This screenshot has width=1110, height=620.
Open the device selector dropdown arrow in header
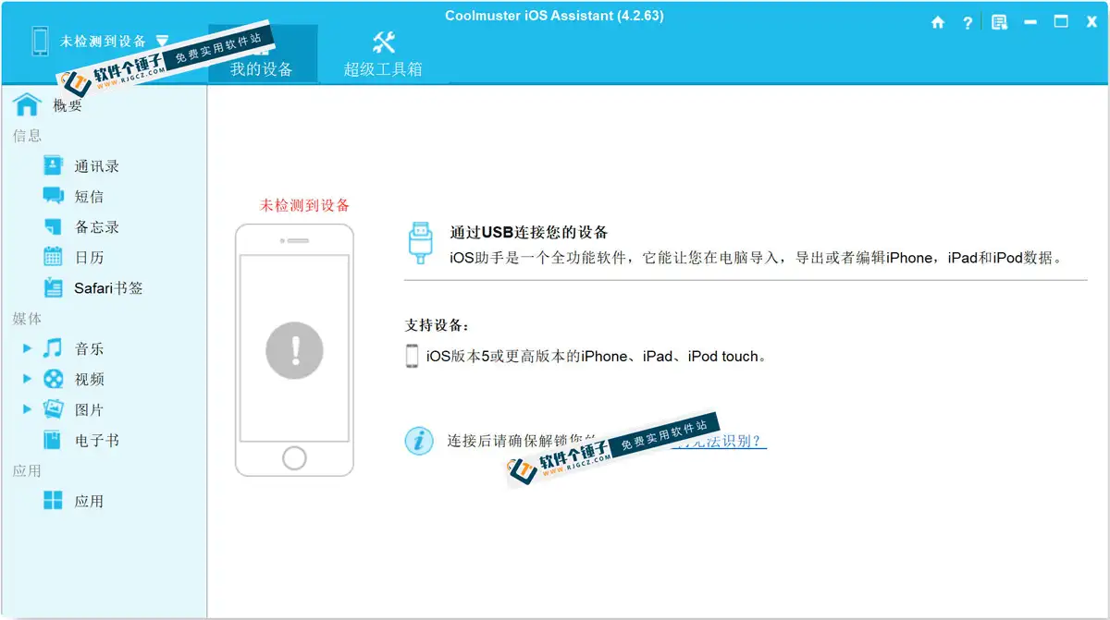(x=163, y=41)
